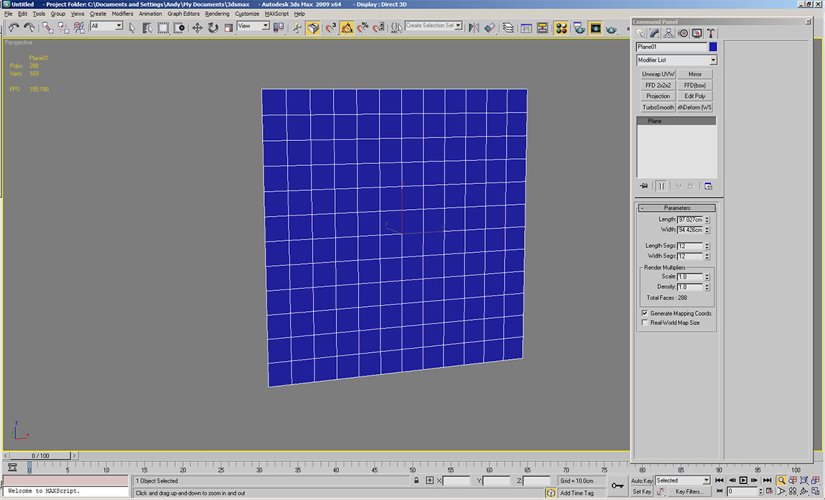Uncheck Generate Mapping Coords
The height and width of the screenshot is (500, 825).
(x=645, y=314)
